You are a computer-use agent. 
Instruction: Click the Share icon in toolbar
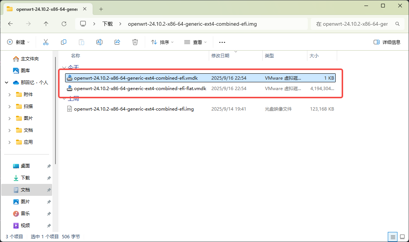point(117,42)
